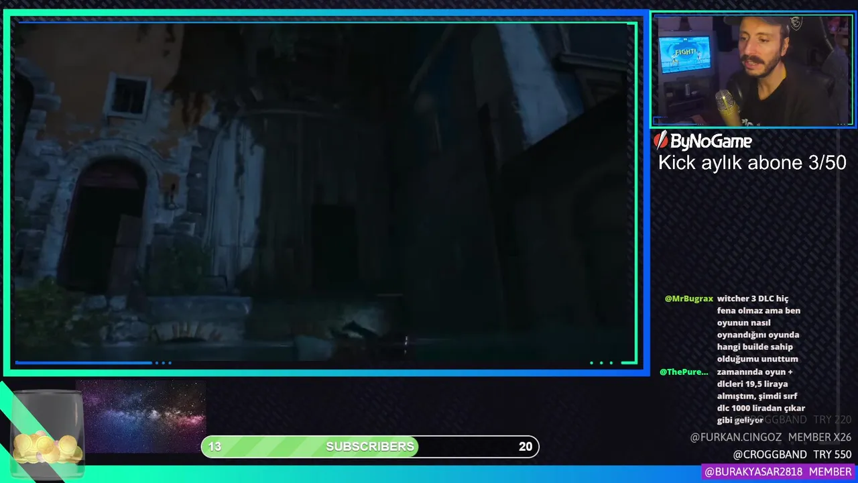
Task: Click the @BURAKYASAR2818 MEMBER banner
Action: click(778, 472)
